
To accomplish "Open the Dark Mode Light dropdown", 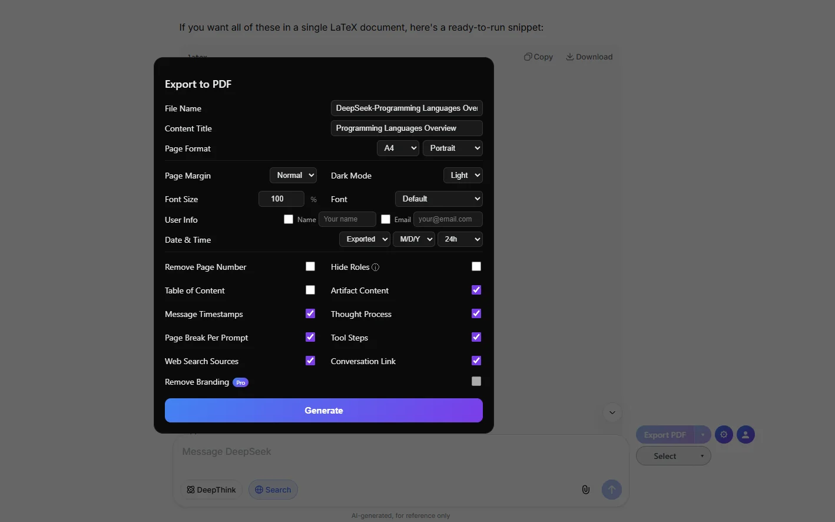I will tap(463, 175).
